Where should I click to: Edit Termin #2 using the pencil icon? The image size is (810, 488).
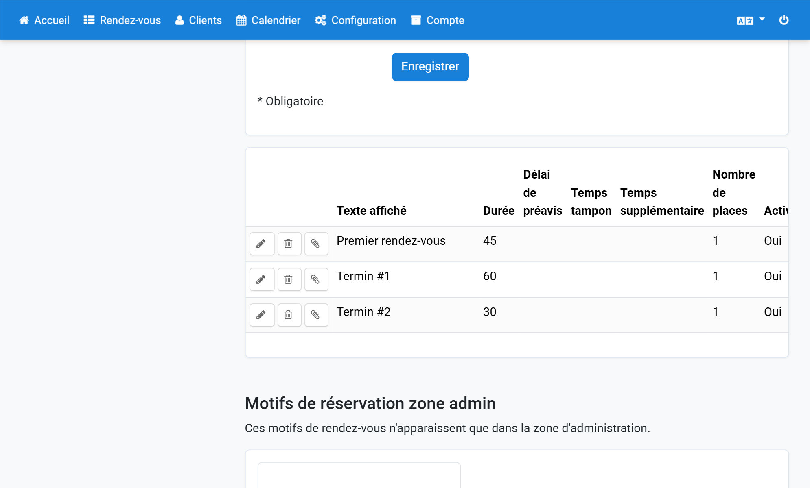click(262, 315)
